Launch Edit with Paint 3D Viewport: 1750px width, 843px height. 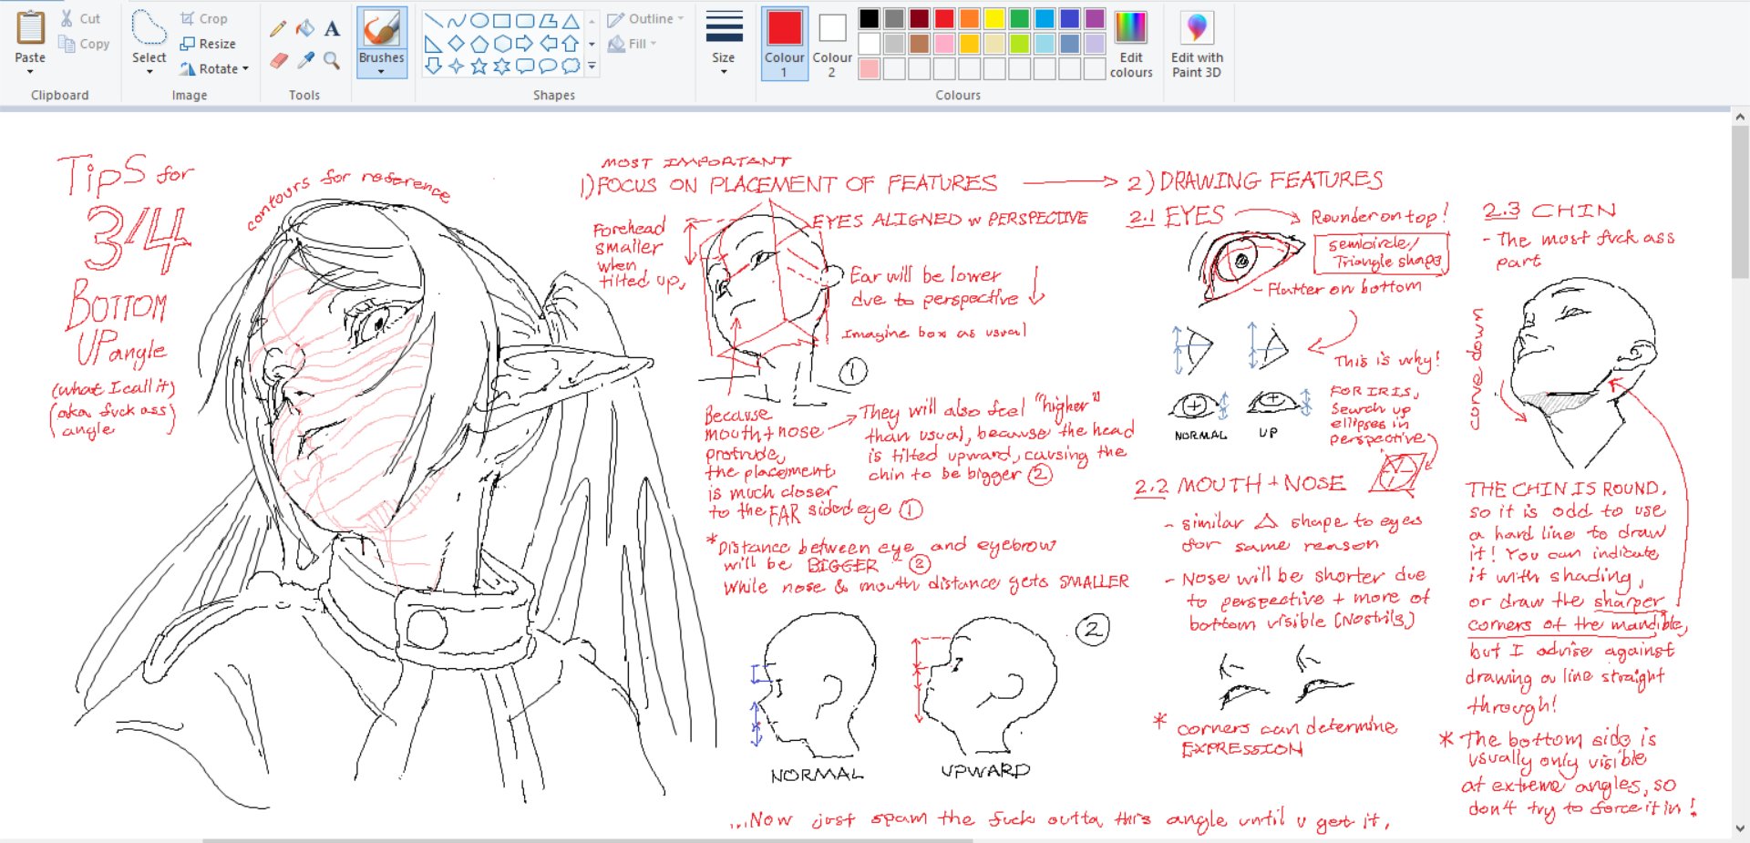(1197, 43)
